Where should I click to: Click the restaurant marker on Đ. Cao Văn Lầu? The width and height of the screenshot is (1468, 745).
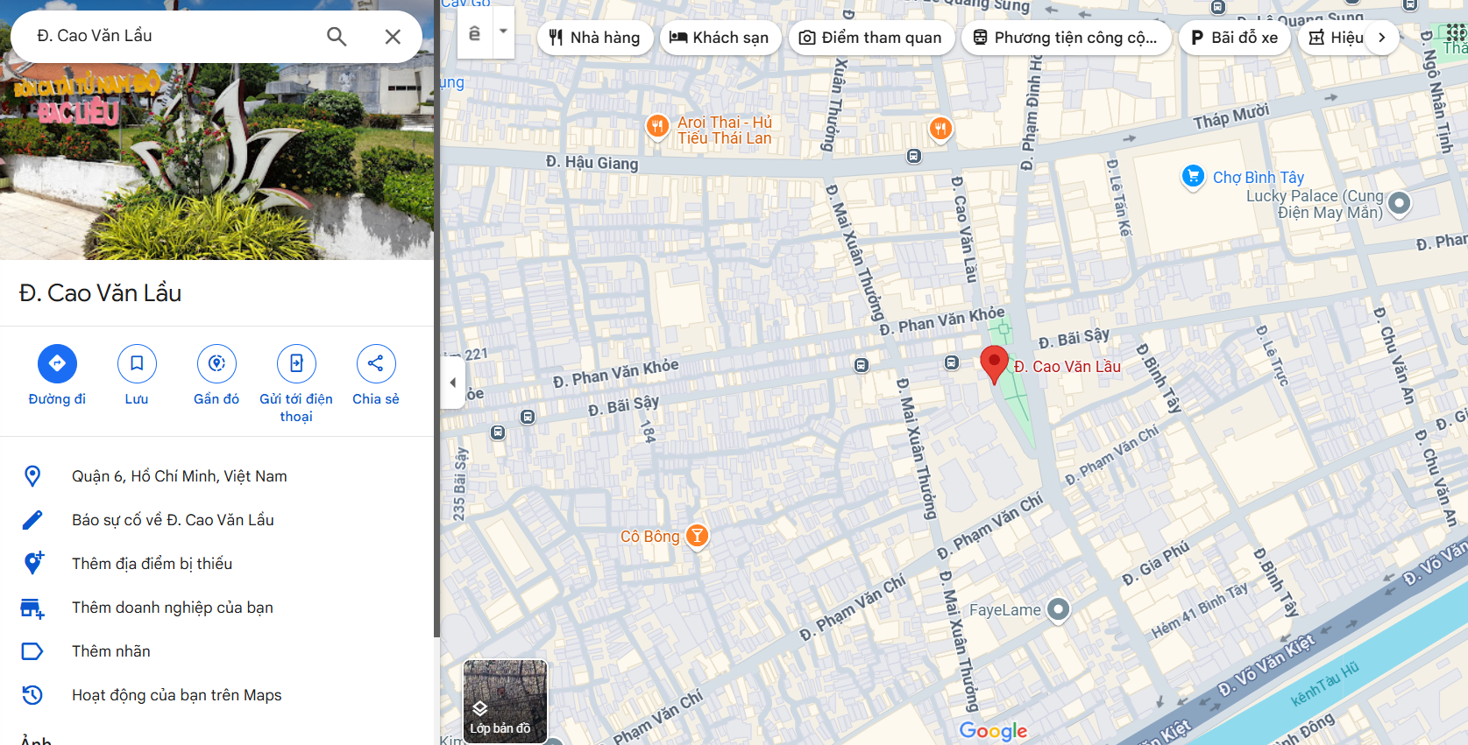[x=940, y=130]
